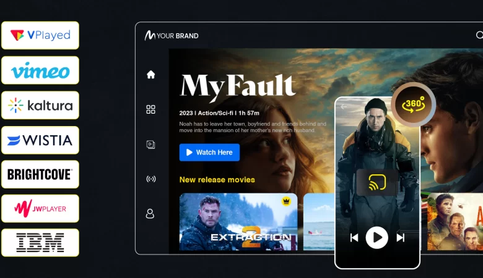The image size is (483, 278).
Task: Click the Your Brand logo
Action: tap(172, 36)
